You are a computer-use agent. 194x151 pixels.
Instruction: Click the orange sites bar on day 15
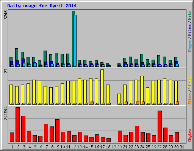(92, 103)
